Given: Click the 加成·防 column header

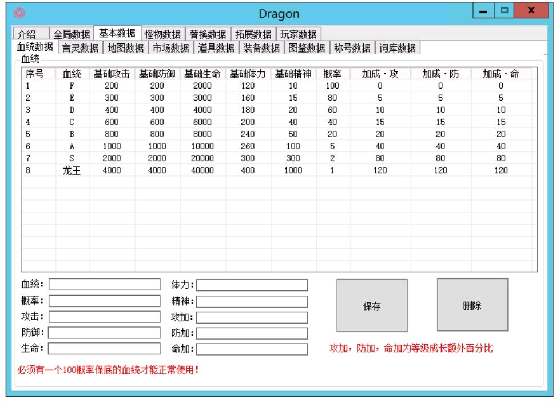Looking at the screenshot, I should click(x=440, y=74).
